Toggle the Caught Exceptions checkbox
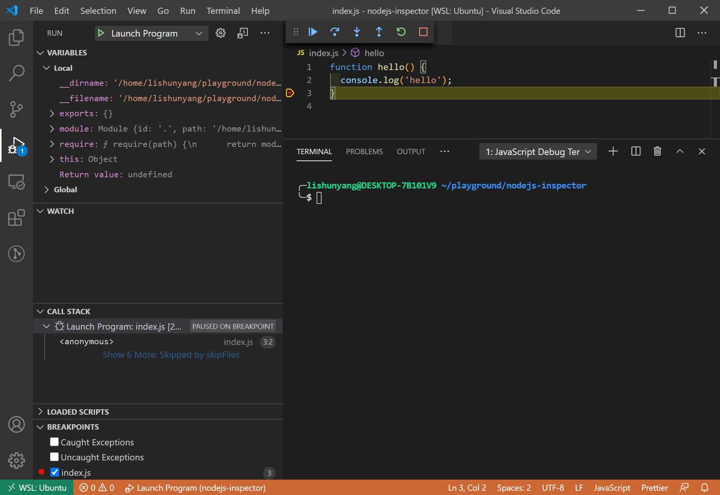The image size is (720, 495). coord(55,442)
